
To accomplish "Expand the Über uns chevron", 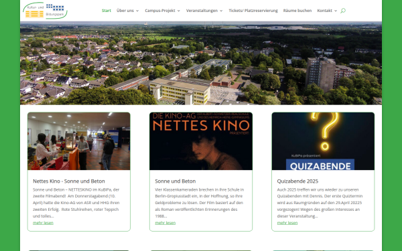I will pyautogui.click(x=137, y=11).
